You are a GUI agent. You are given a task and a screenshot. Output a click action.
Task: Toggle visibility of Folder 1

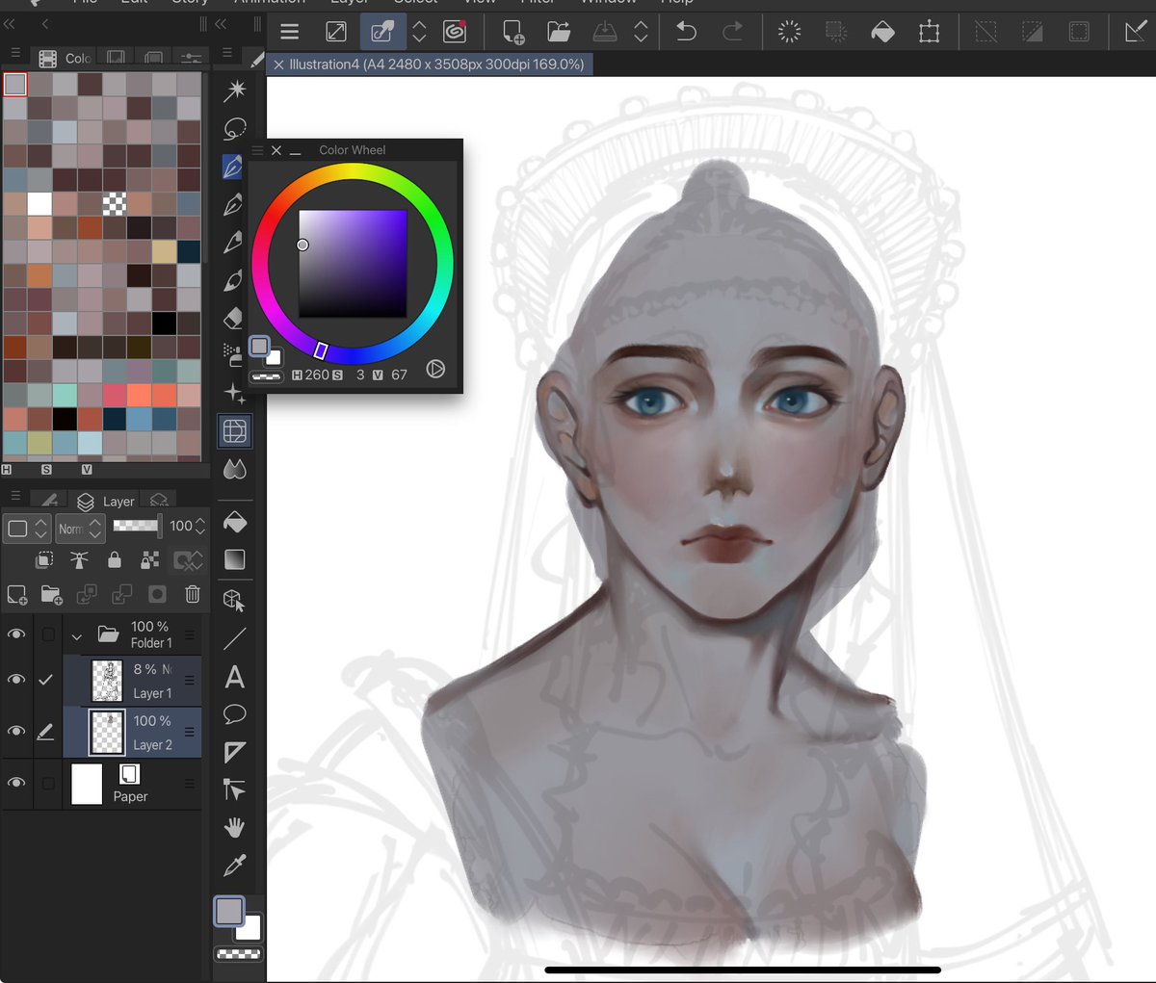[16, 634]
